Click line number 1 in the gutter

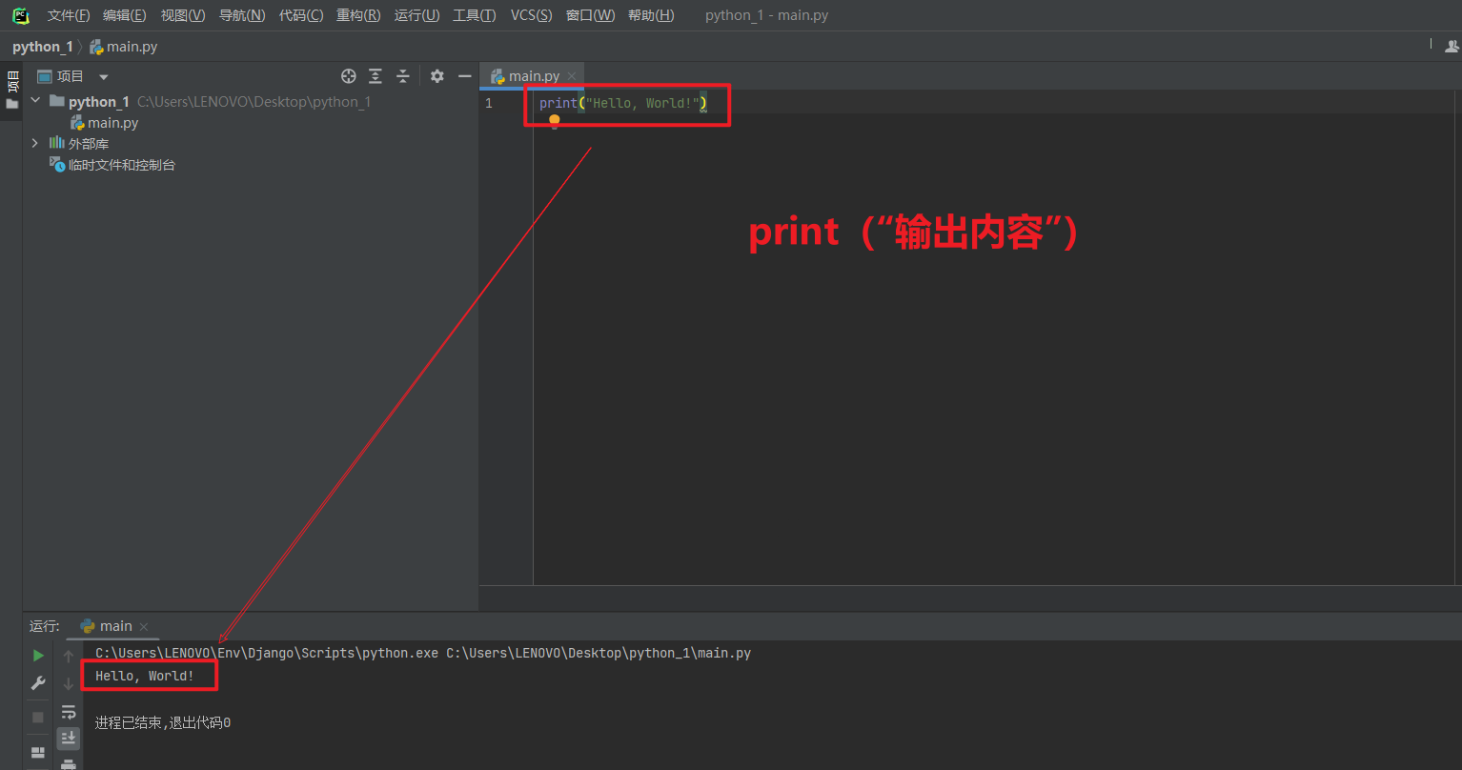[489, 103]
